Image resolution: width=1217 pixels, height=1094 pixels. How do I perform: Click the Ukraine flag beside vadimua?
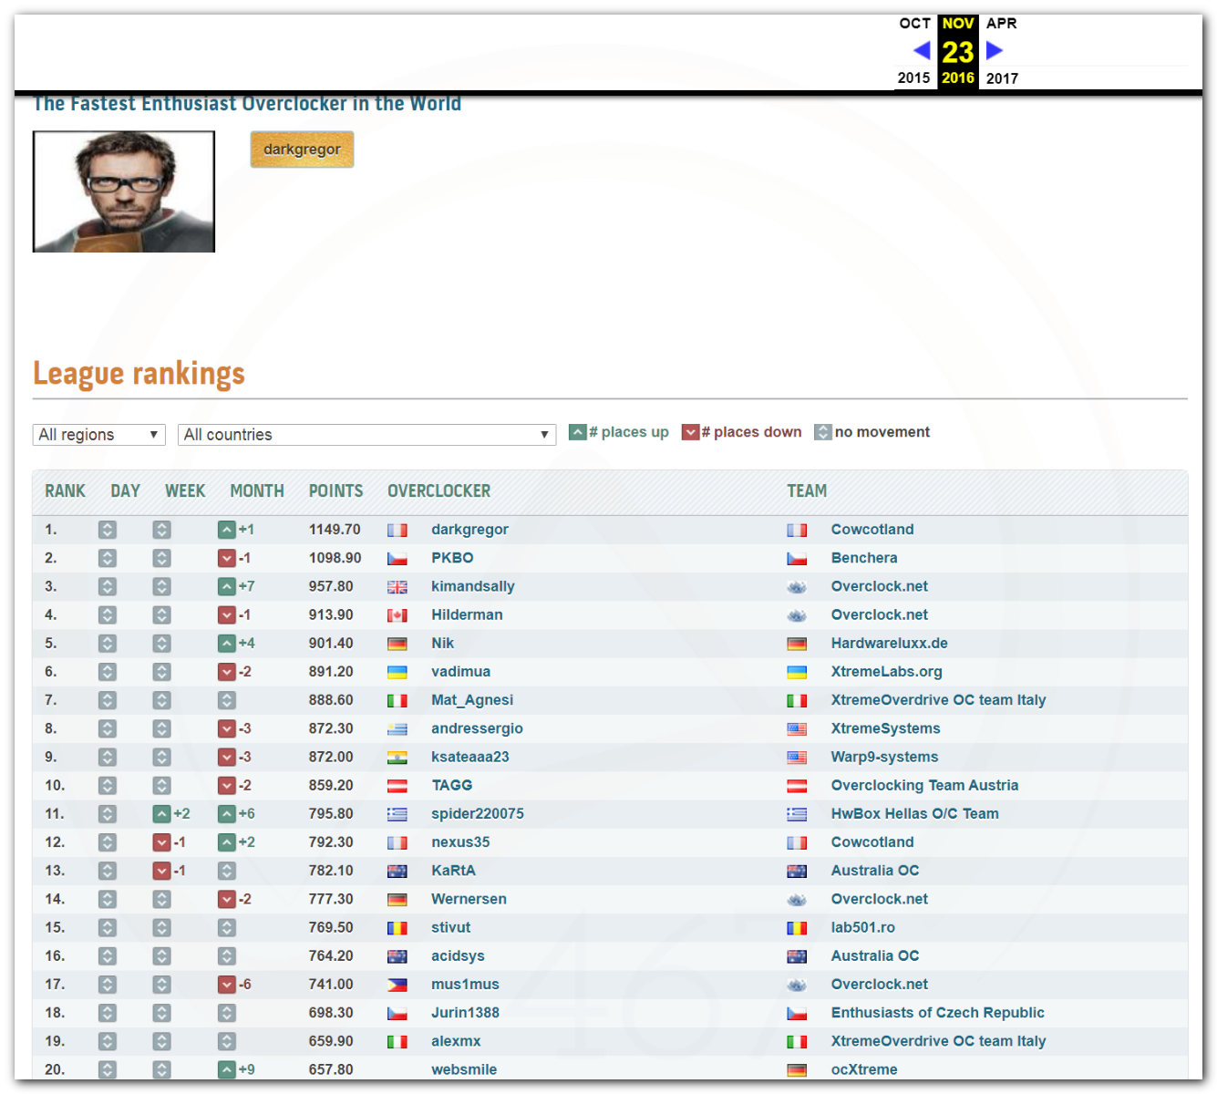pyautogui.click(x=397, y=672)
